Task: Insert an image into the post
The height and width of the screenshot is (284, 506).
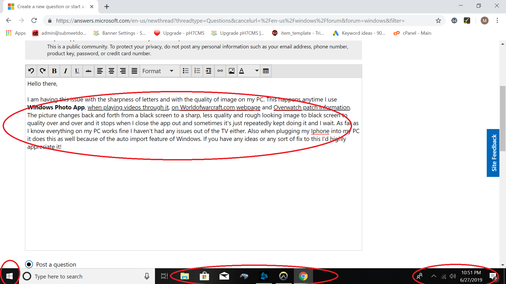Action: pyautogui.click(x=231, y=71)
